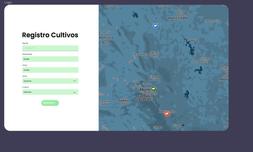Click the REGISTRAR button
The height and width of the screenshot is (152, 253).
(x=50, y=103)
